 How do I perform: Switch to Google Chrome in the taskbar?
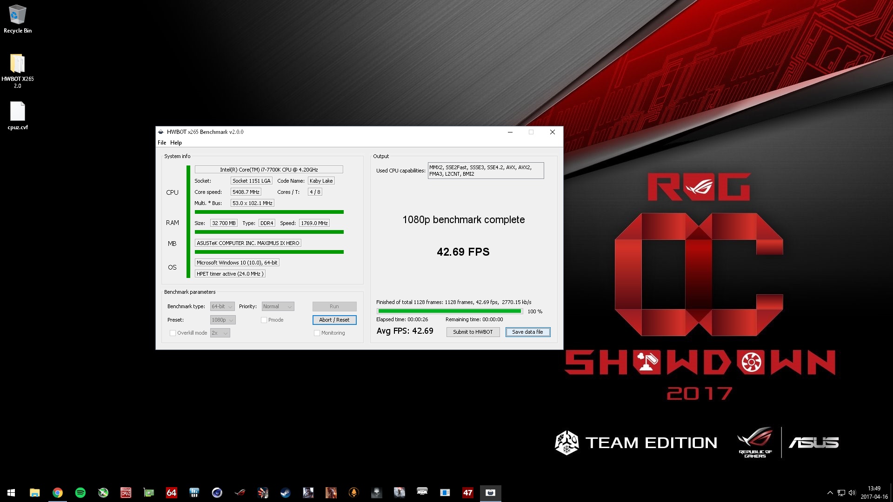[57, 492]
